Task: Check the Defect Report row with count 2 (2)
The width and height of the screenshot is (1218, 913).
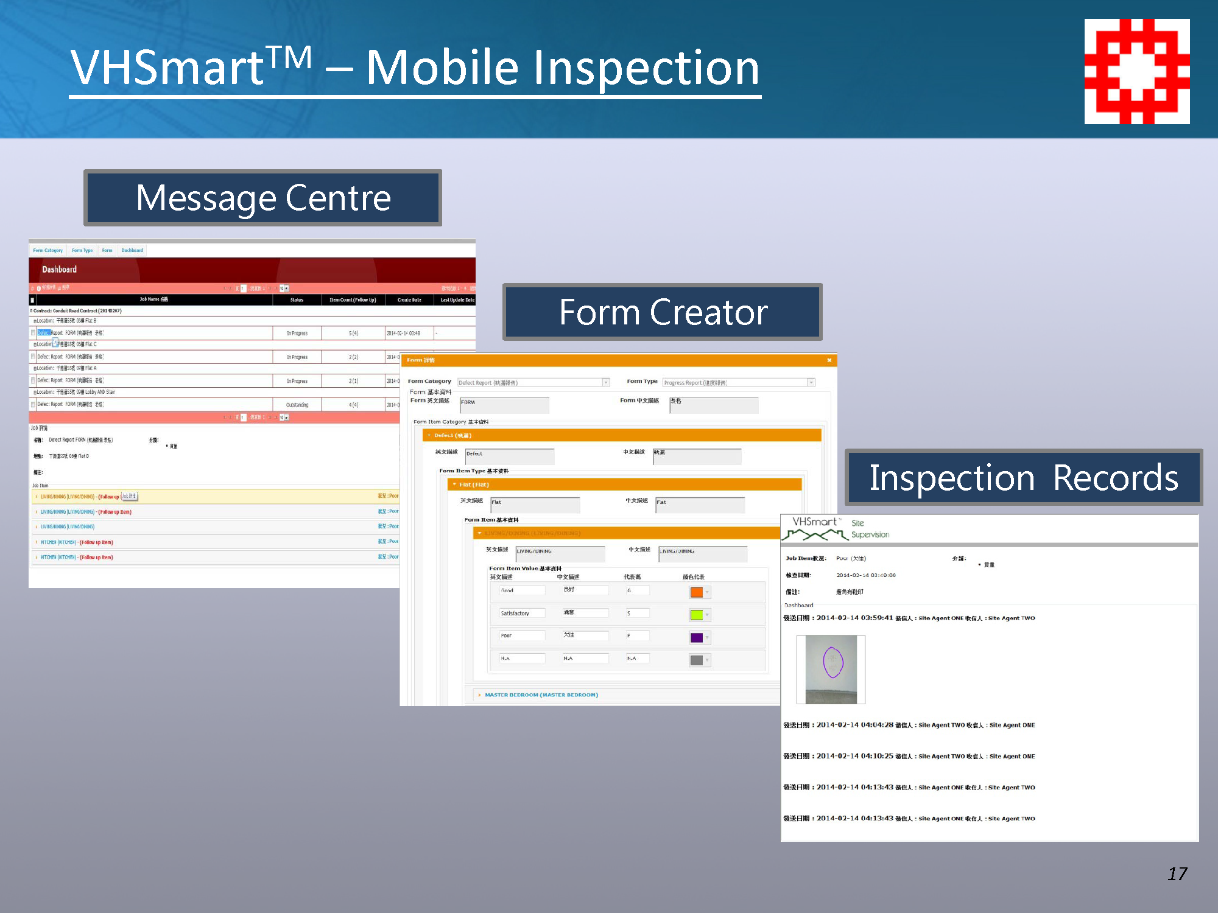Action: click(x=33, y=357)
